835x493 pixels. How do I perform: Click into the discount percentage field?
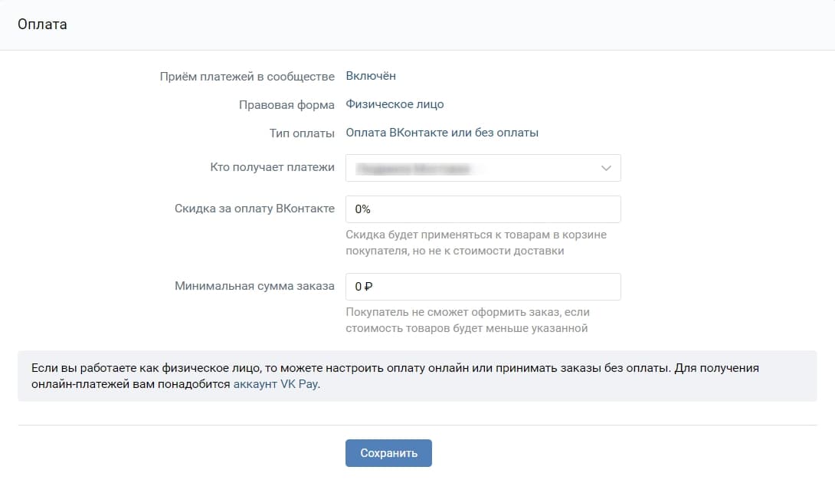tap(483, 209)
